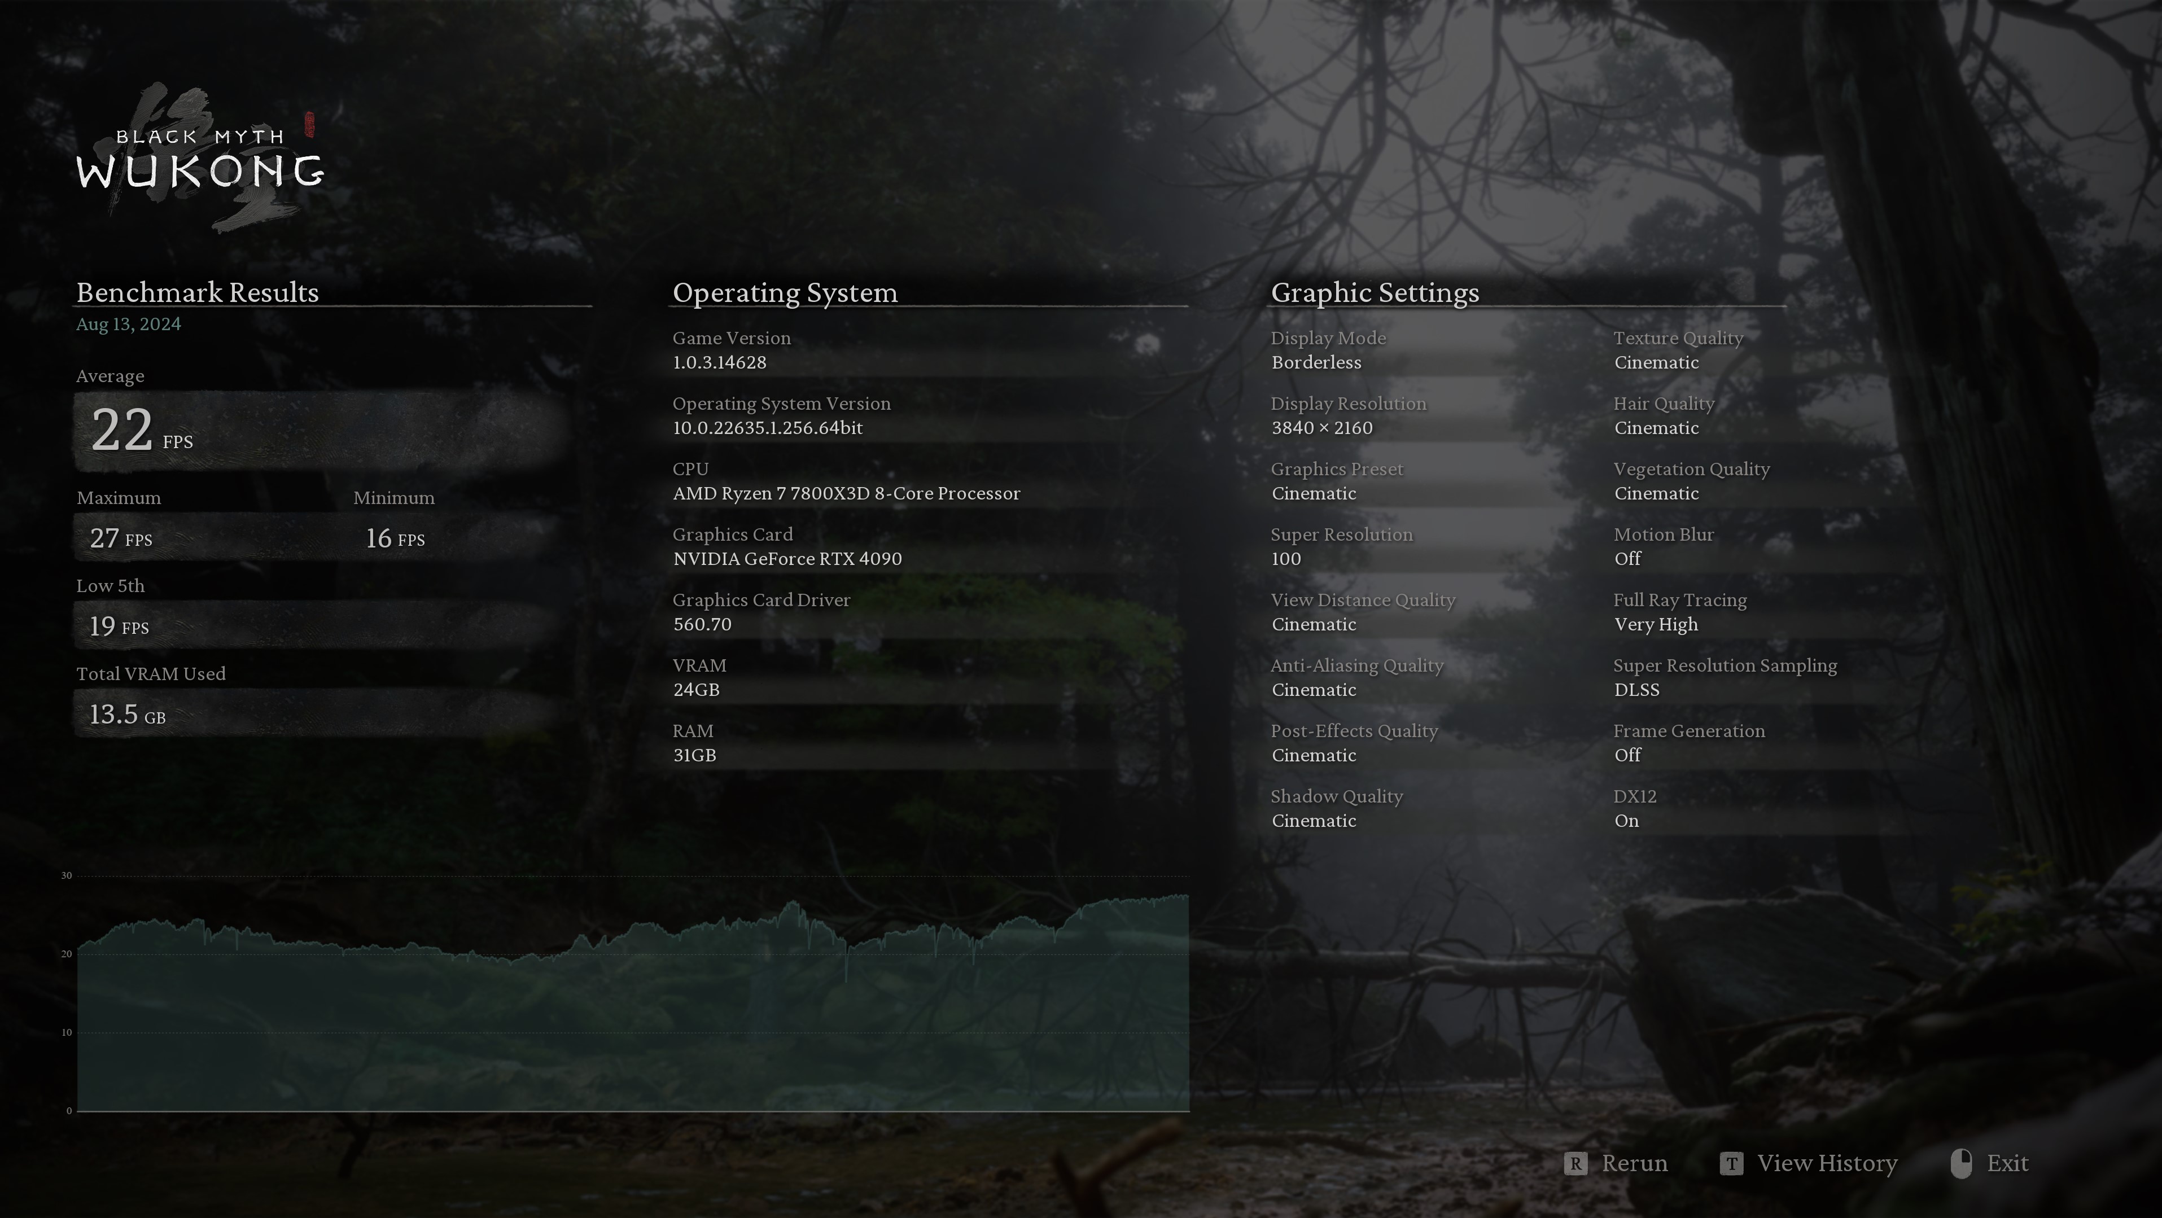This screenshot has width=2162, height=1218.
Task: Select Operating System panel header
Action: point(784,291)
